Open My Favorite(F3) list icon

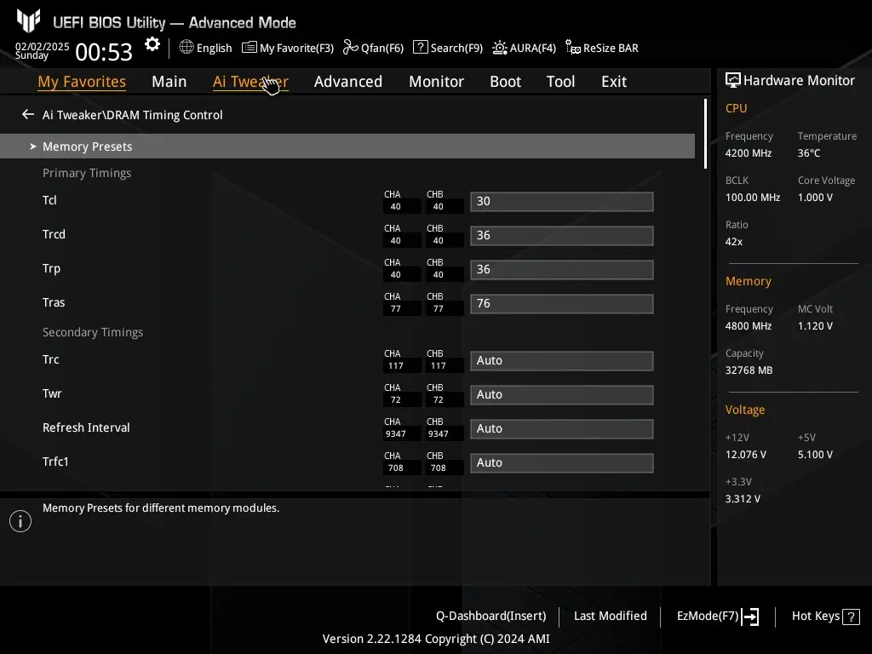tap(250, 48)
